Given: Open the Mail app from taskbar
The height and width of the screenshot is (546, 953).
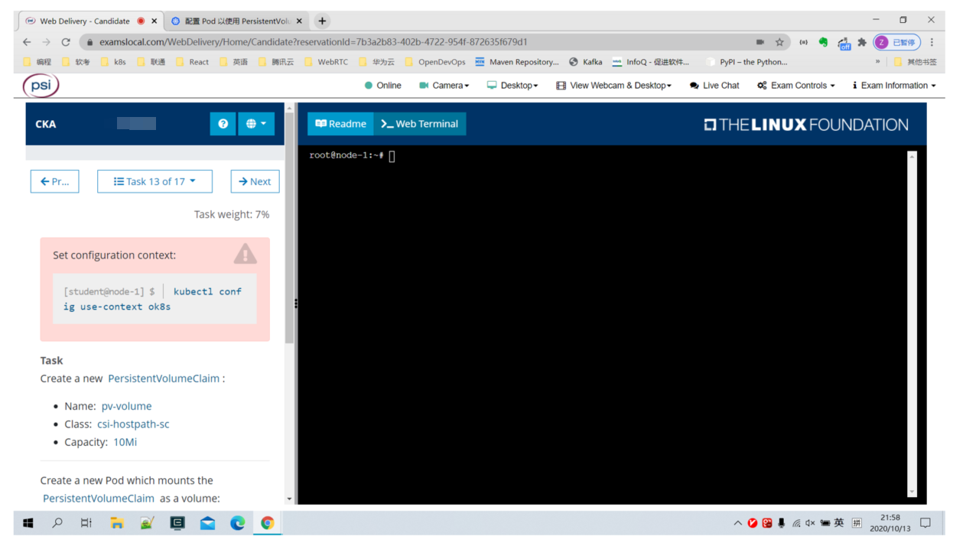Looking at the screenshot, I should tap(207, 523).
